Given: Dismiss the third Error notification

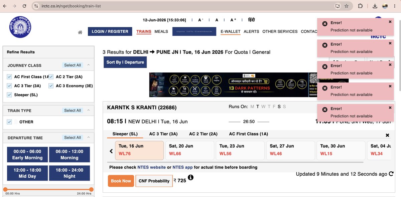Looking at the screenshot, I should pyautogui.click(x=390, y=64).
